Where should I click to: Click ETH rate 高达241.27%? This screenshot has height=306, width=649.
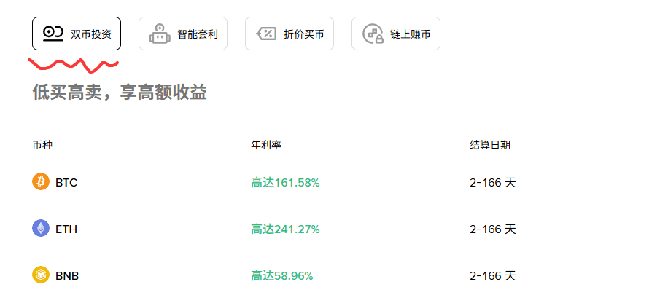285,229
